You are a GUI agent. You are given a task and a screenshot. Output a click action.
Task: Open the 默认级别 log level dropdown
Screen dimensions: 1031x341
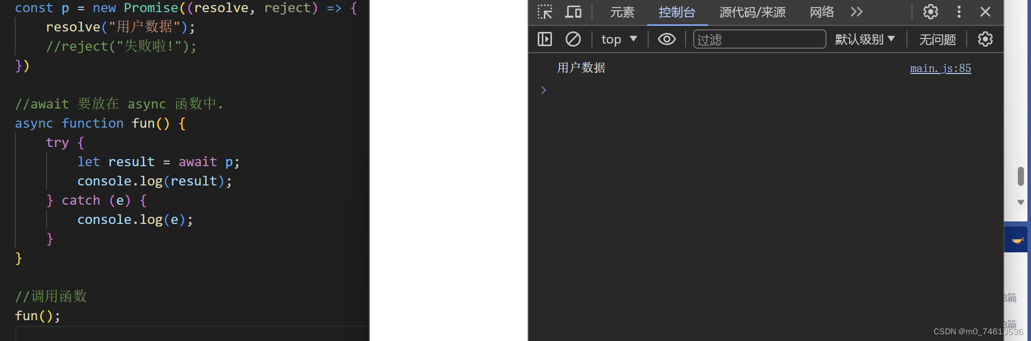[865, 39]
